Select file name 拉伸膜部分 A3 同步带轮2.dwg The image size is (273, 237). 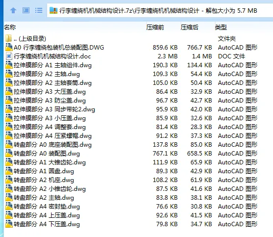55,109
